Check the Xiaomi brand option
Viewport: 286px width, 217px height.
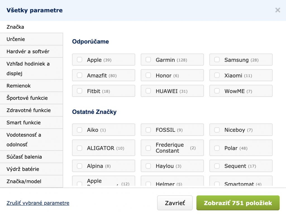(217, 75)
